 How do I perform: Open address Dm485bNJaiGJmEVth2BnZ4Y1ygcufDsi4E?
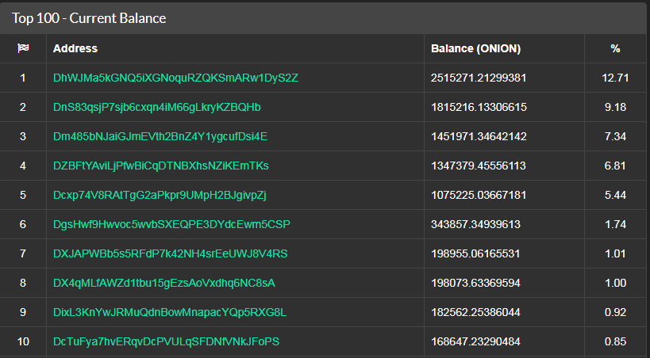(160, 136)
